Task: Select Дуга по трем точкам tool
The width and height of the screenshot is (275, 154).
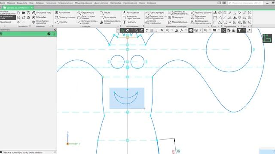Action: (86, 17)
